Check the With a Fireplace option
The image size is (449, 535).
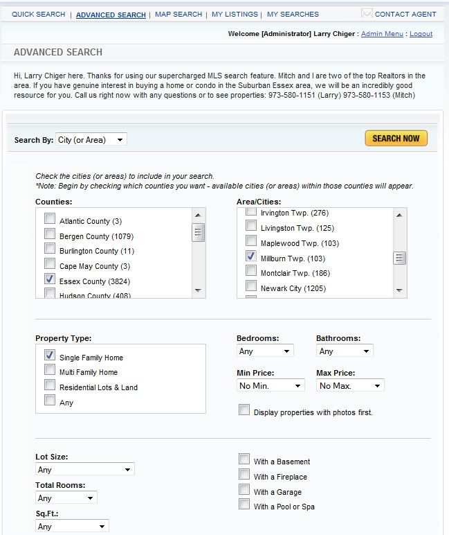[x=244, y=474]
